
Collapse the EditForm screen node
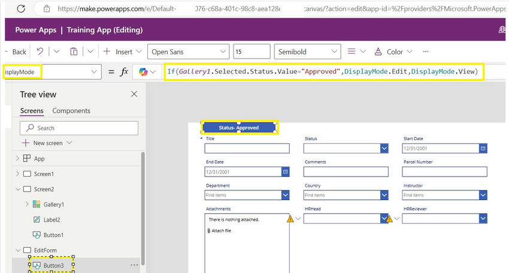coord(18,250)
